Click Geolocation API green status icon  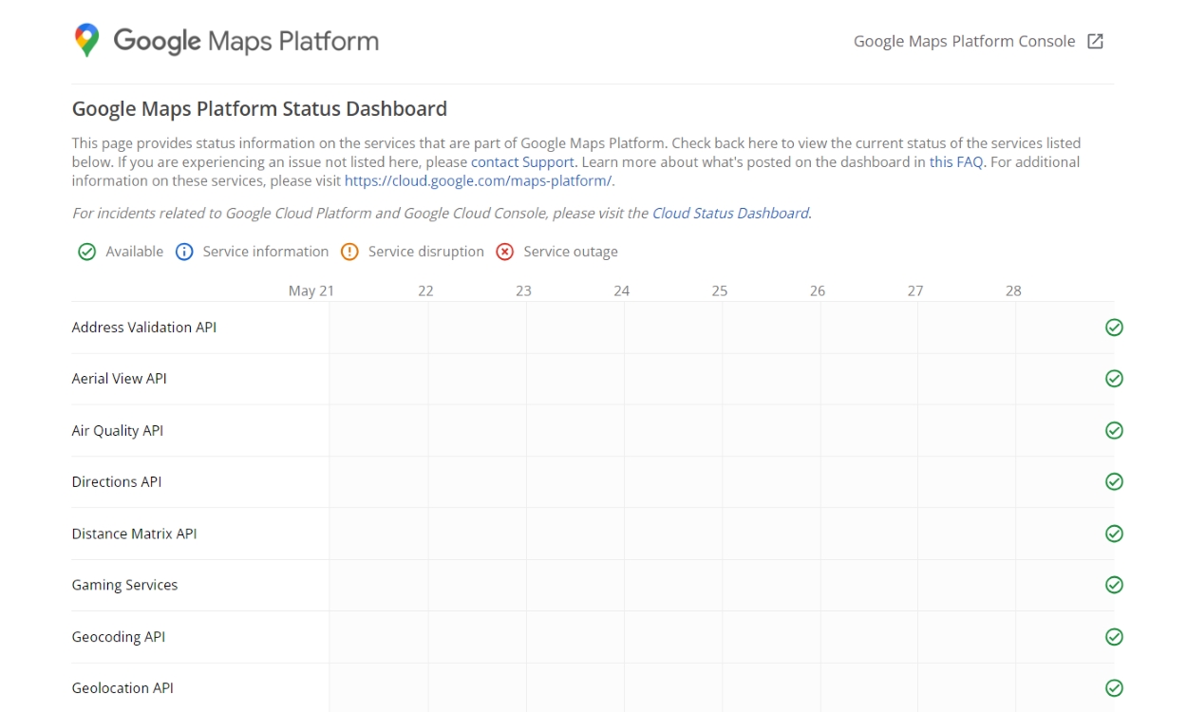(x=1114, y=687)
